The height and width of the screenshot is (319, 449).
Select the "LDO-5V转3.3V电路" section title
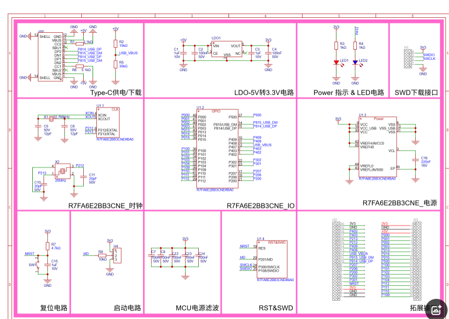coord(264,93)
